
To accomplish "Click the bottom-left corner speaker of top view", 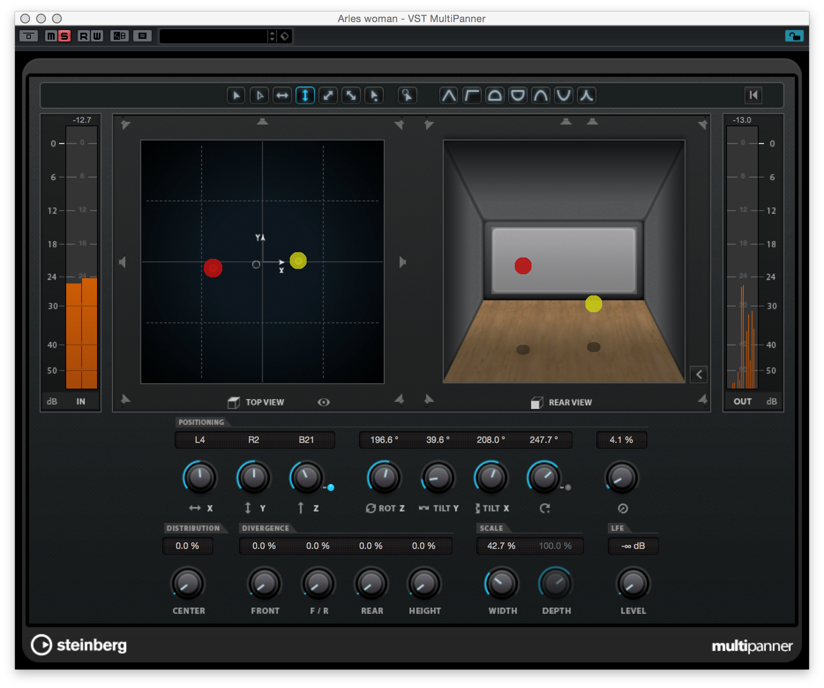I will [125, 400].
